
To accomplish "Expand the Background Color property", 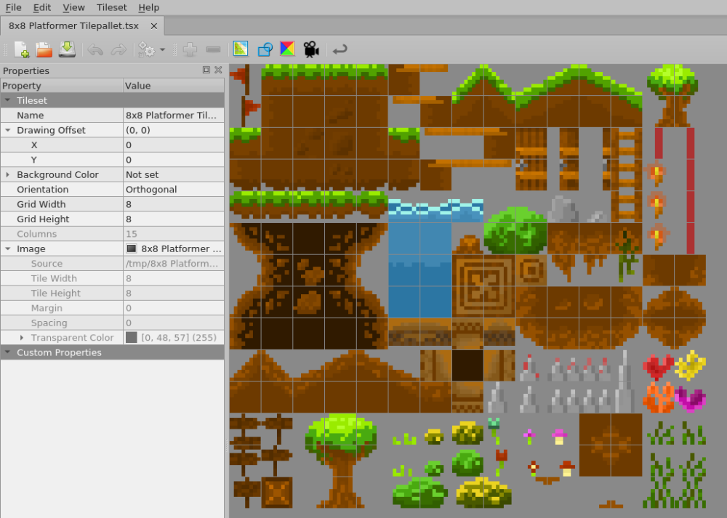I will coord(8,174).
